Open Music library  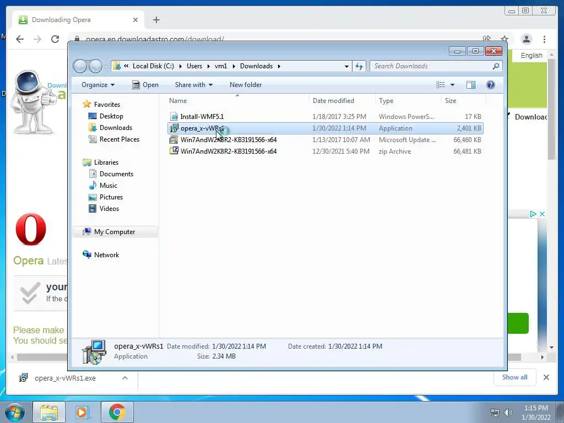109,186
